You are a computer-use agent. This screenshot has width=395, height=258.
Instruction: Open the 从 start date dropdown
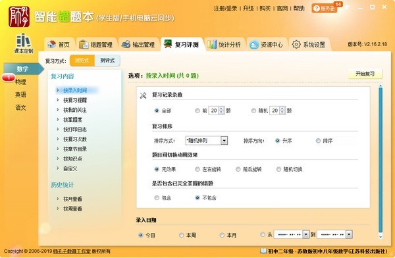pyautogui.click(x=305, y=234)
